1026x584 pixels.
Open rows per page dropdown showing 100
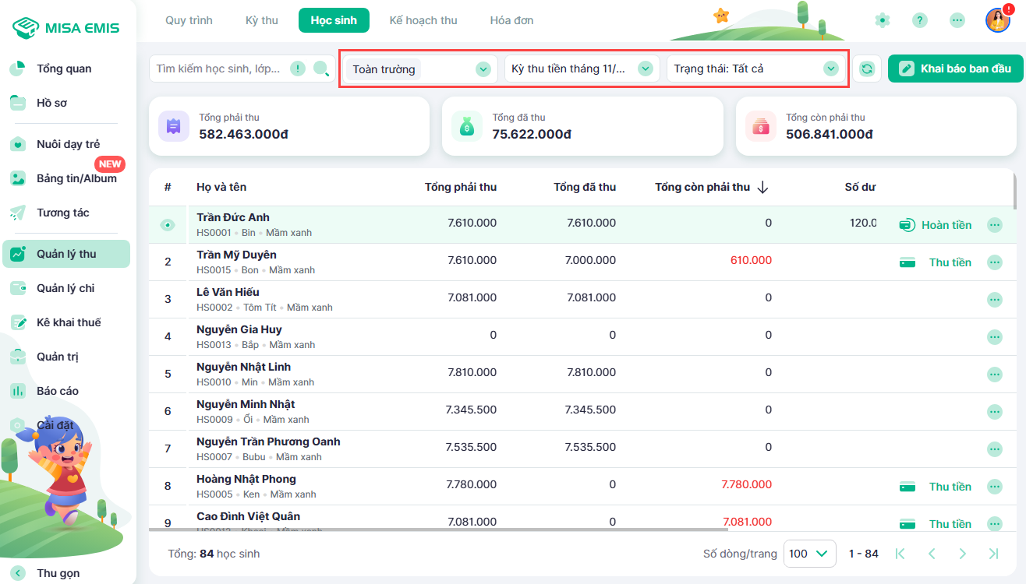[809, 554]
